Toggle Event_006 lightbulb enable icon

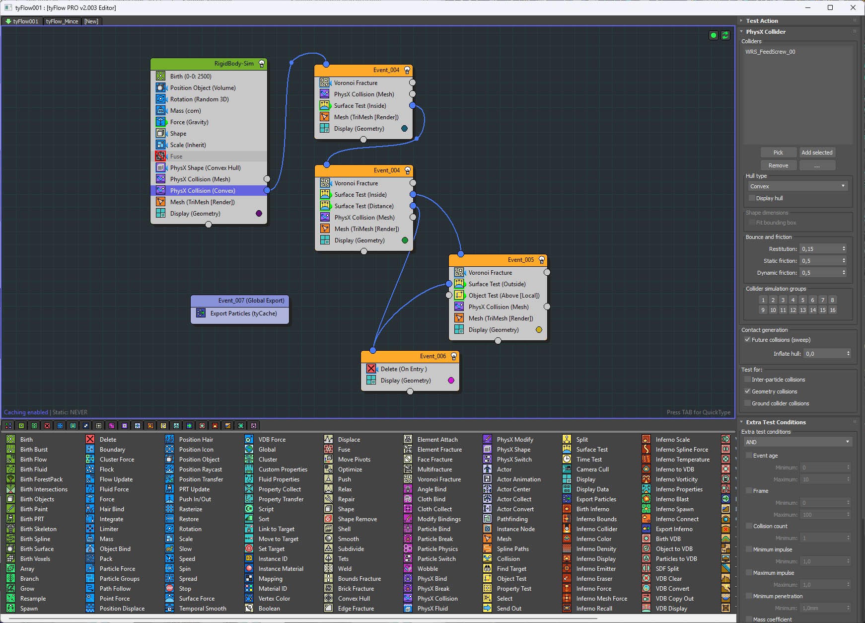click(453, 356)
